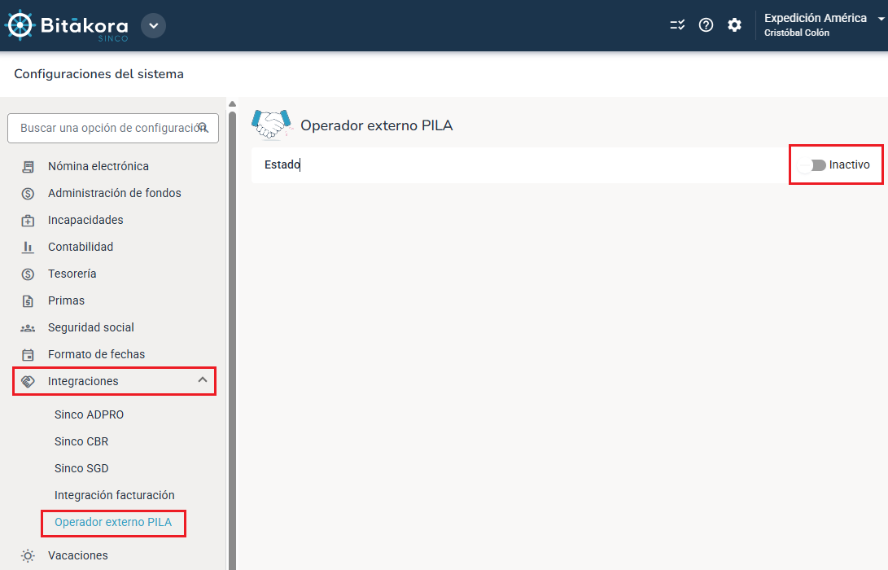Toggle the Estado switch to active
Image resolution: width=888 pixels, height=570 pixels.
[811, 165]
